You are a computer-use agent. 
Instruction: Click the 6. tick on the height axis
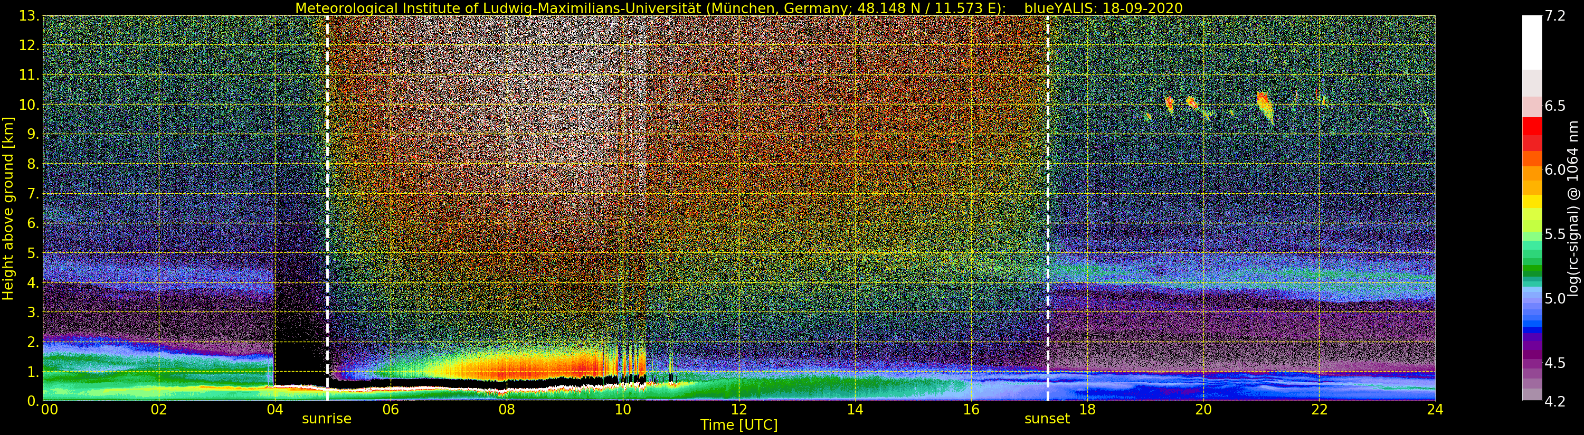pyautogui.click(x=33, y=223)
